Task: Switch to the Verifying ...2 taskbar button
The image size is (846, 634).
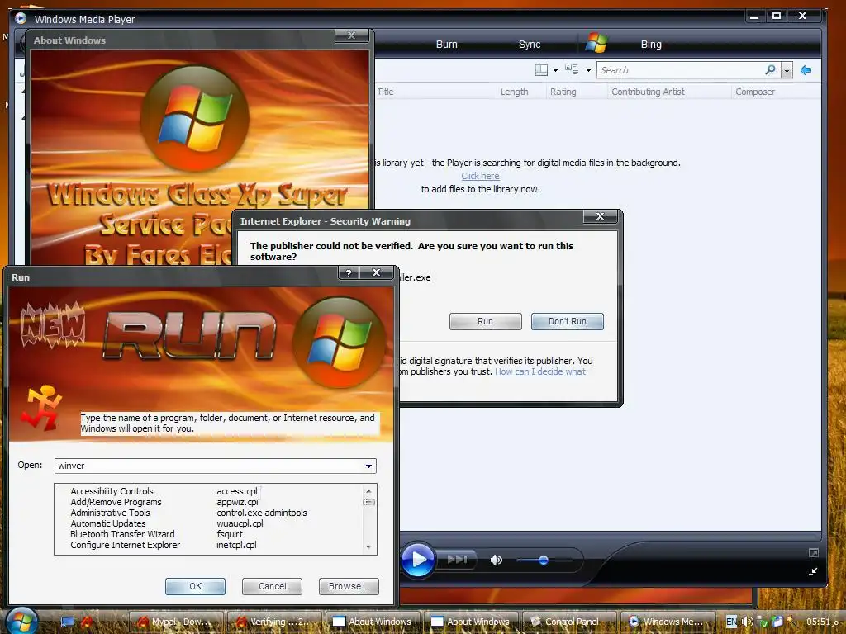Action: tap(274, 622)
